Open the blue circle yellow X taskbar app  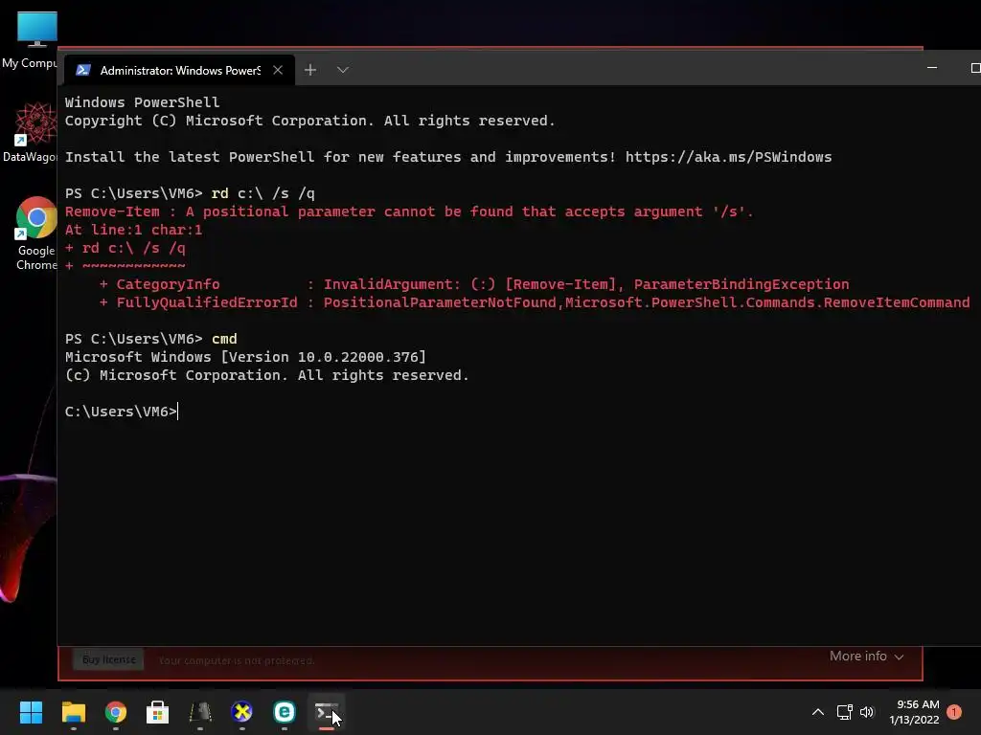point(242,712)
